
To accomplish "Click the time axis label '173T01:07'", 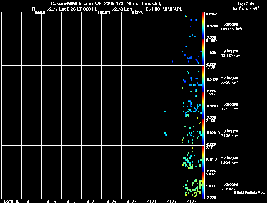I will (x=11, y=201).
